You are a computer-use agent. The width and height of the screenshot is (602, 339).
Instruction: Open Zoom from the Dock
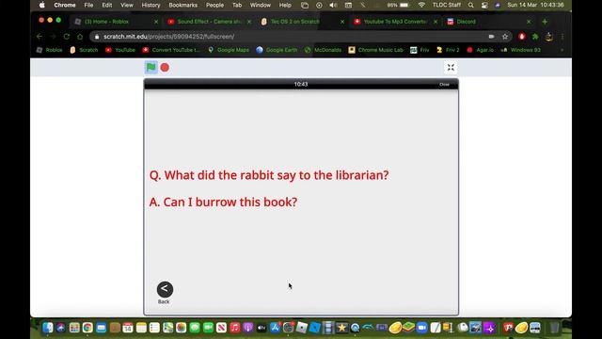pos(421,328)
